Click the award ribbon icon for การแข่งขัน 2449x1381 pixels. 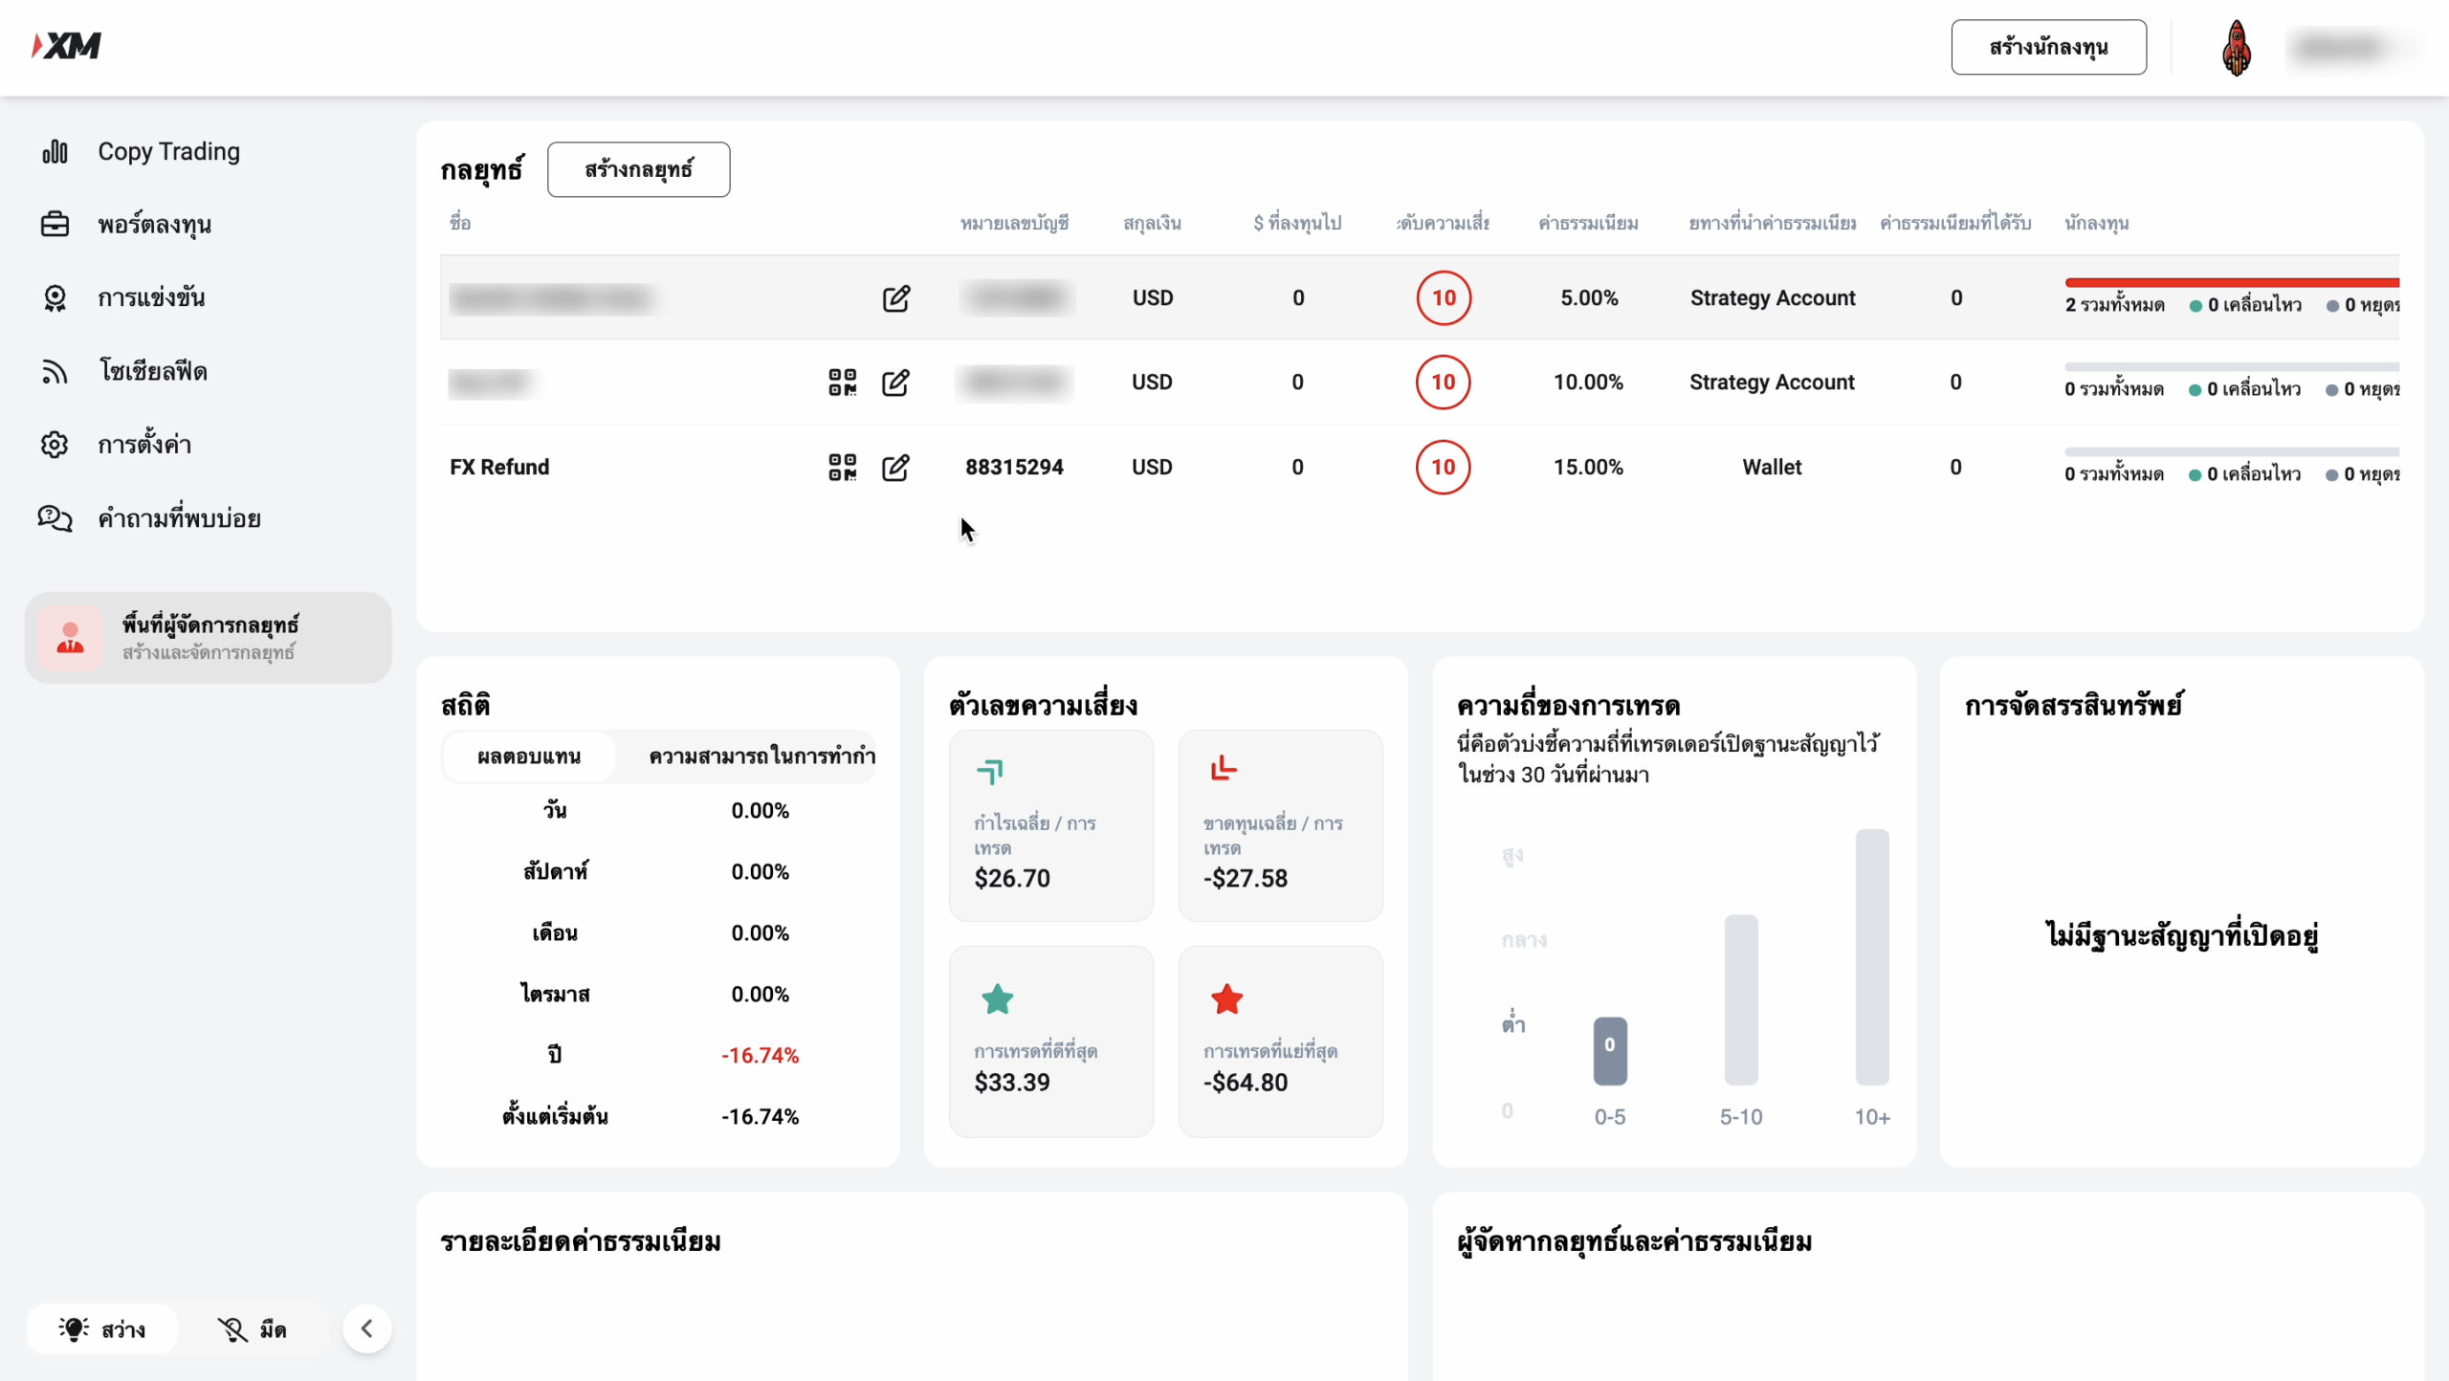55,298
